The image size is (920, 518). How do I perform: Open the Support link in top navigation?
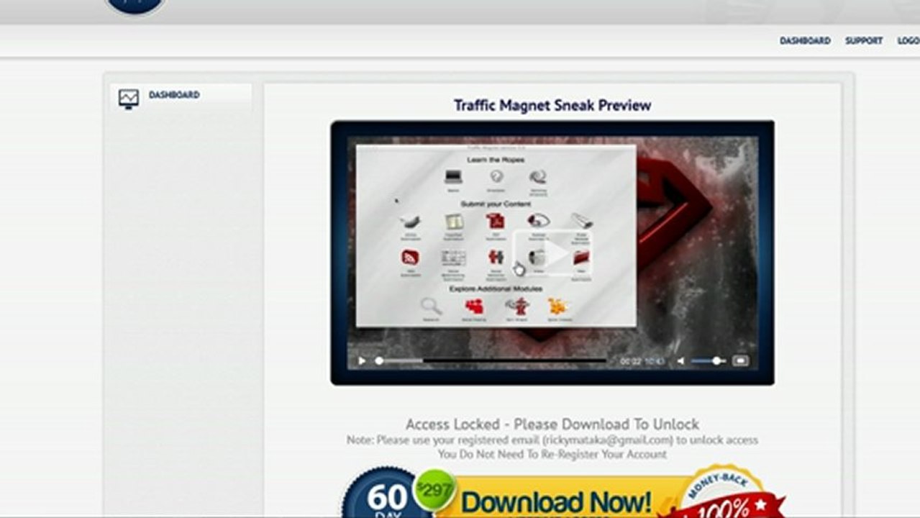point(864,41)
